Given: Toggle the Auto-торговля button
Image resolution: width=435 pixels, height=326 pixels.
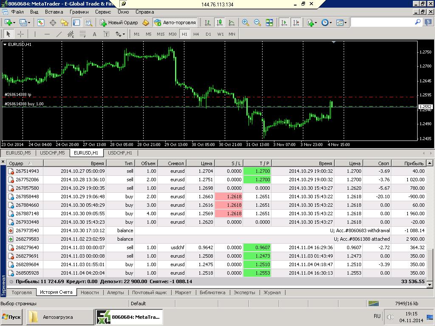Looking at the screenshot, I should tap(175, 22).
